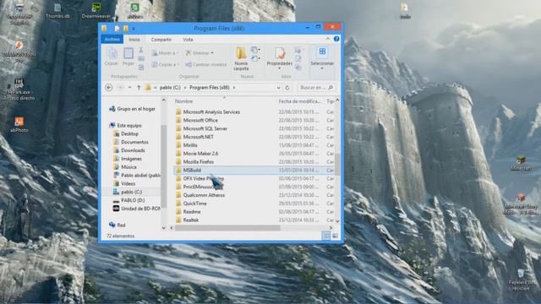Click the Cortar scissors icon
The height and width of the screenshot is (304, 541).
pos(141,51)
